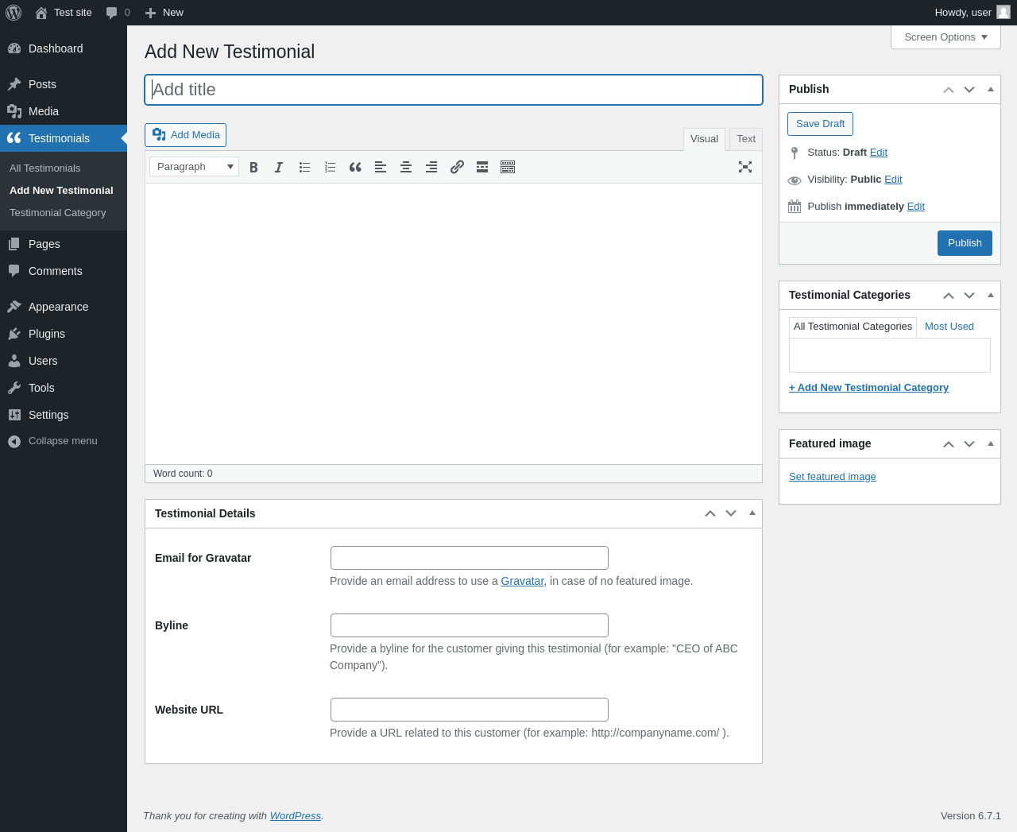Move Publish box down
Image resolution: width=1017 pixels, height=832 pixels.
pos(969,90)
